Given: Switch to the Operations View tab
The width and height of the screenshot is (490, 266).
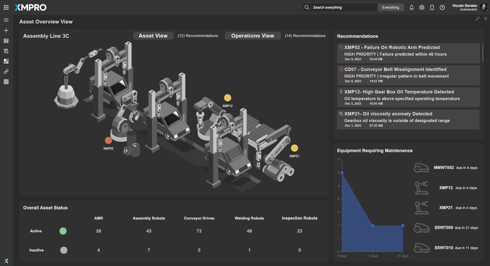Looking at the screenshot, I should click(x=252, y=36).
